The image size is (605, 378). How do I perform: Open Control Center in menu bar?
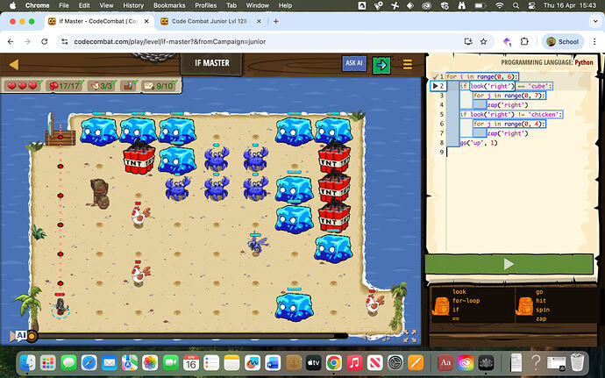coord(531,5)
